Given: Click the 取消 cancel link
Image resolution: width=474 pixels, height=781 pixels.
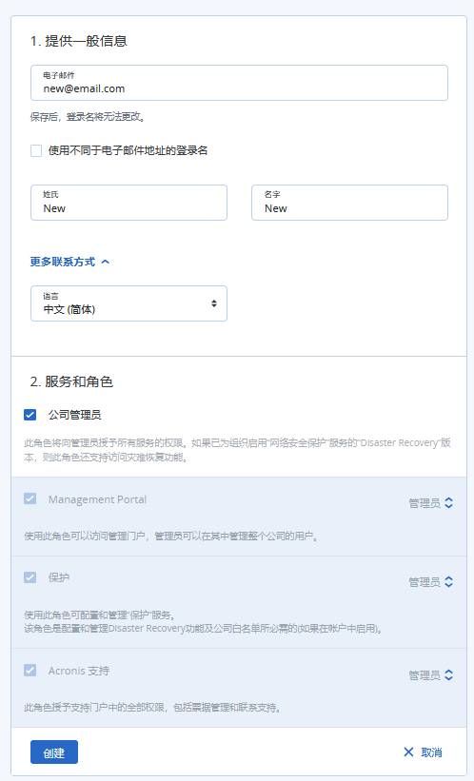Looking at the screenshot, I should pyautogui.click(x=431, y=752).
